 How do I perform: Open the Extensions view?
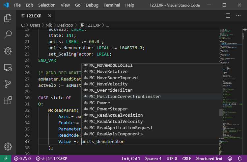pyautogui.click(x=8, y=100)
